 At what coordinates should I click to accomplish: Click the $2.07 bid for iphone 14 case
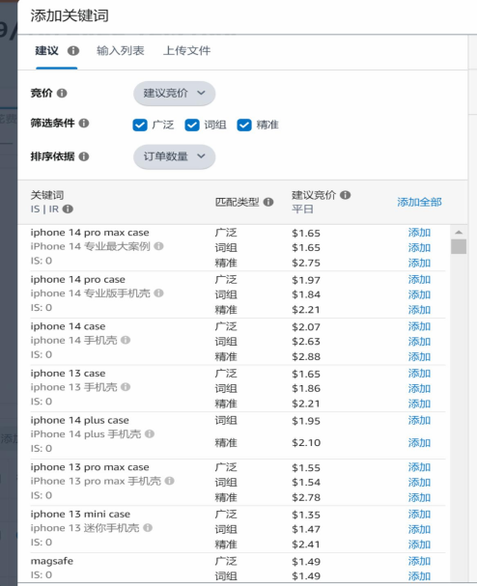pos(306,327)
